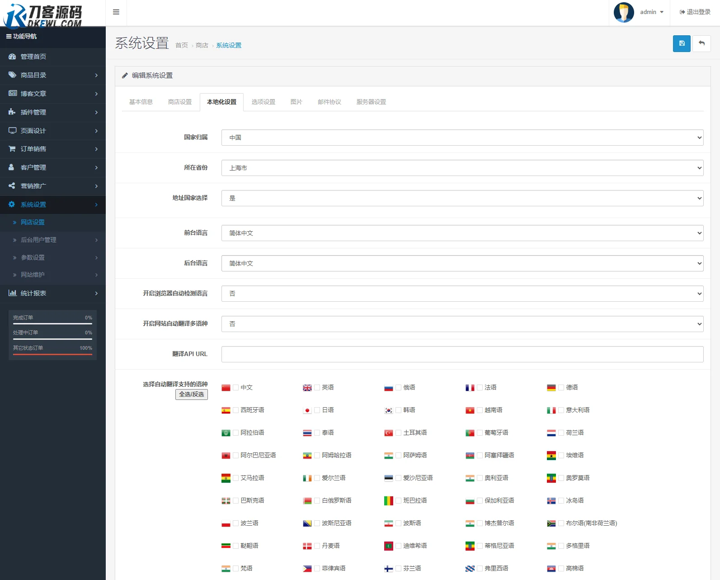The height and width of the screenshot is (580, 720).
Task: Open 管理首页 dashboard icon in sidebar
Action: [12, 57]
